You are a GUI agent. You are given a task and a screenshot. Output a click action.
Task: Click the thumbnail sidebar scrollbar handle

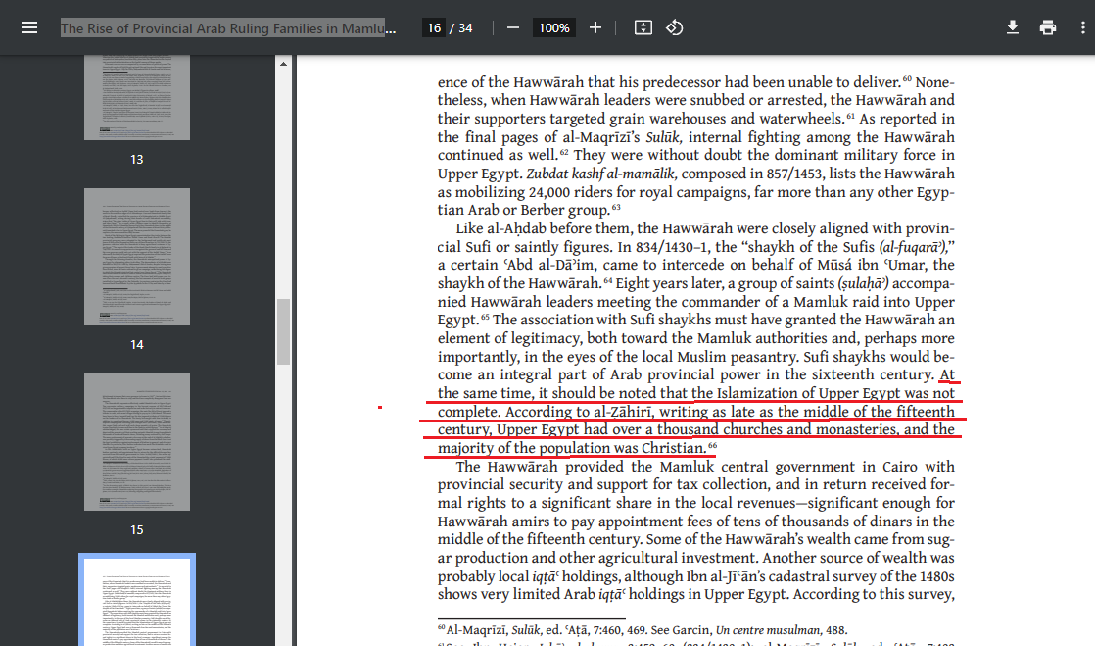pos(283,331)
